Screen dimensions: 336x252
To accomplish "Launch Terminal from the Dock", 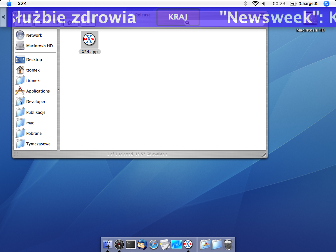I will 131,244.
